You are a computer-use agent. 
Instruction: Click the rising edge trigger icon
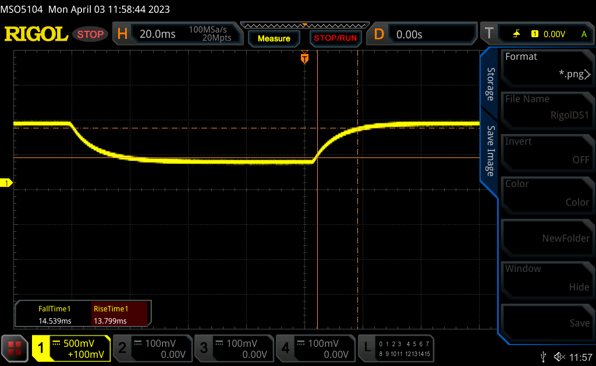[516, 34]
